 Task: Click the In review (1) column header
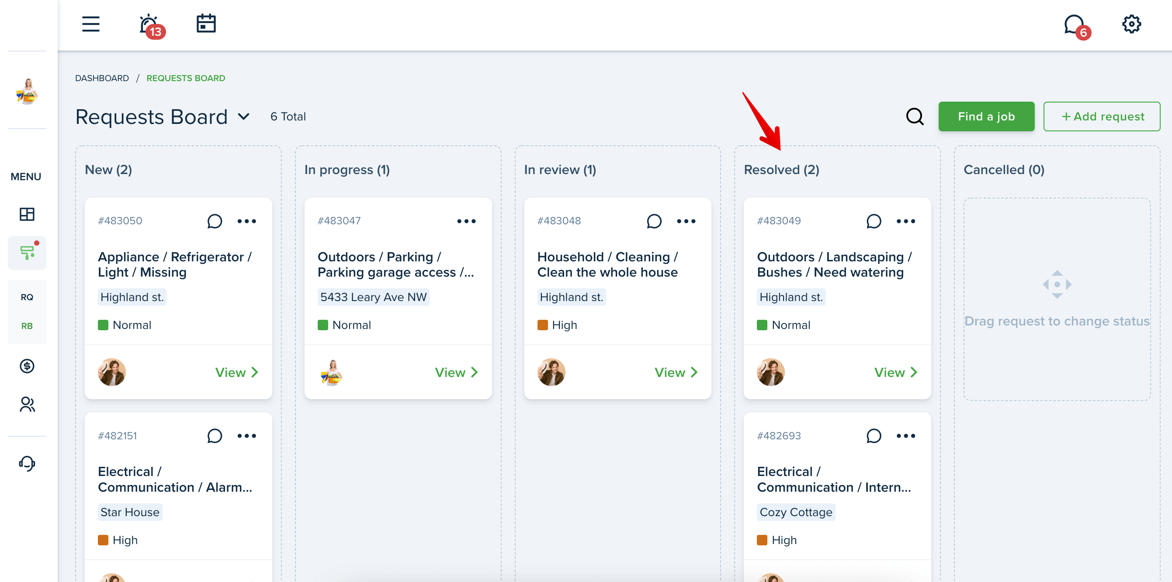click(560, 170)
